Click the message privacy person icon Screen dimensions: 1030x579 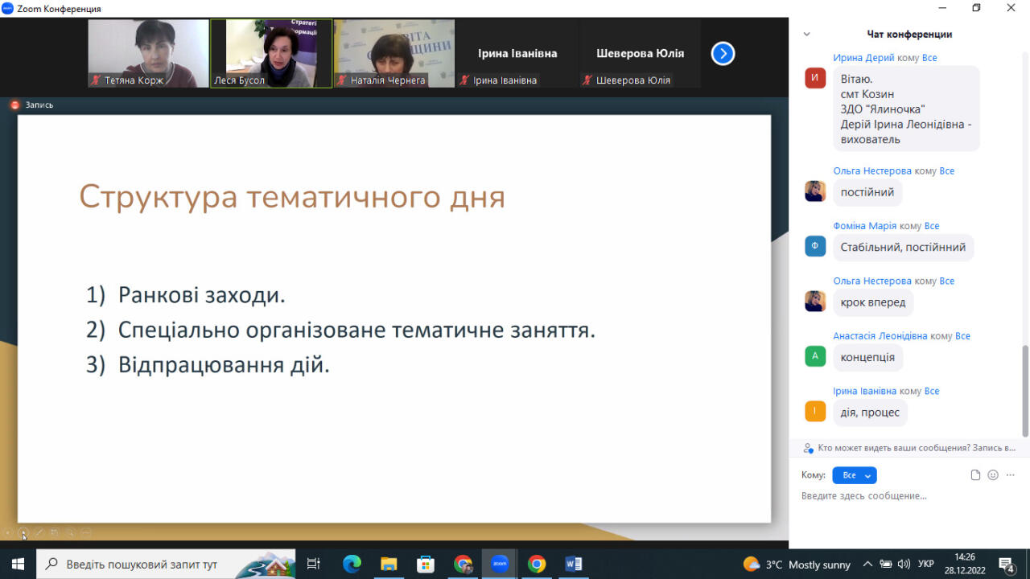click(x=808, y=448)
